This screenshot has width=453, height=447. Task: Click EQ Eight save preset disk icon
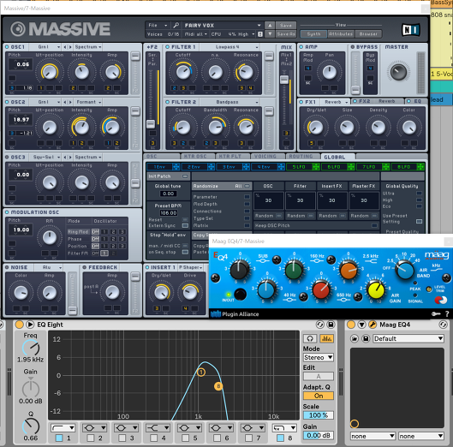(331, 325)
